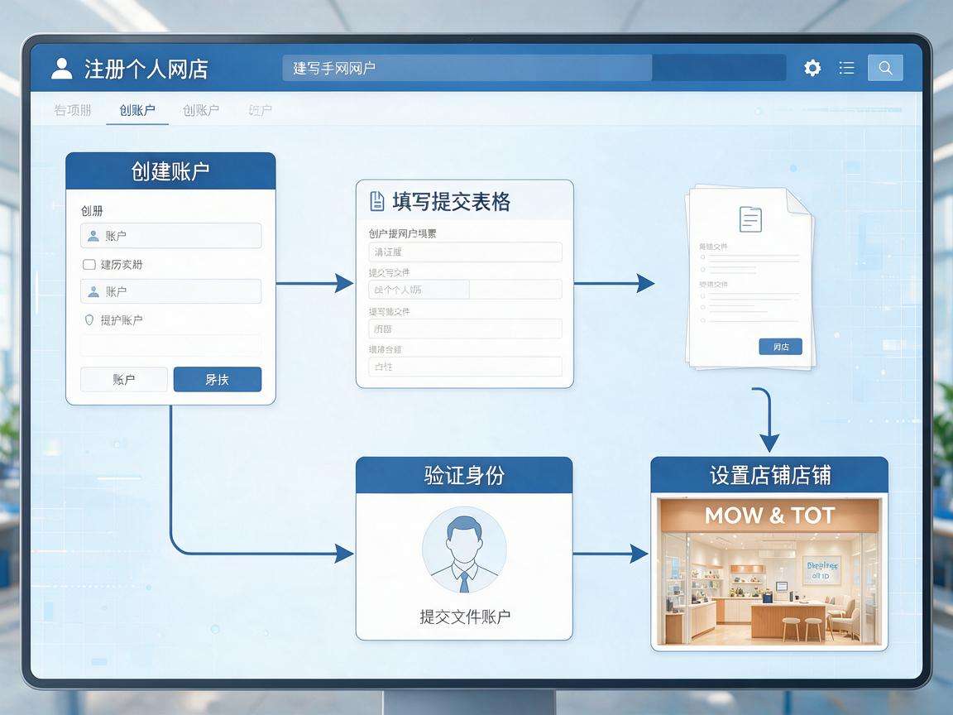Image resolution: width=953 pixels, height=715 pixels.
Task: Click the 设置店铺店铺 card header
Action: tap(769, 475)
